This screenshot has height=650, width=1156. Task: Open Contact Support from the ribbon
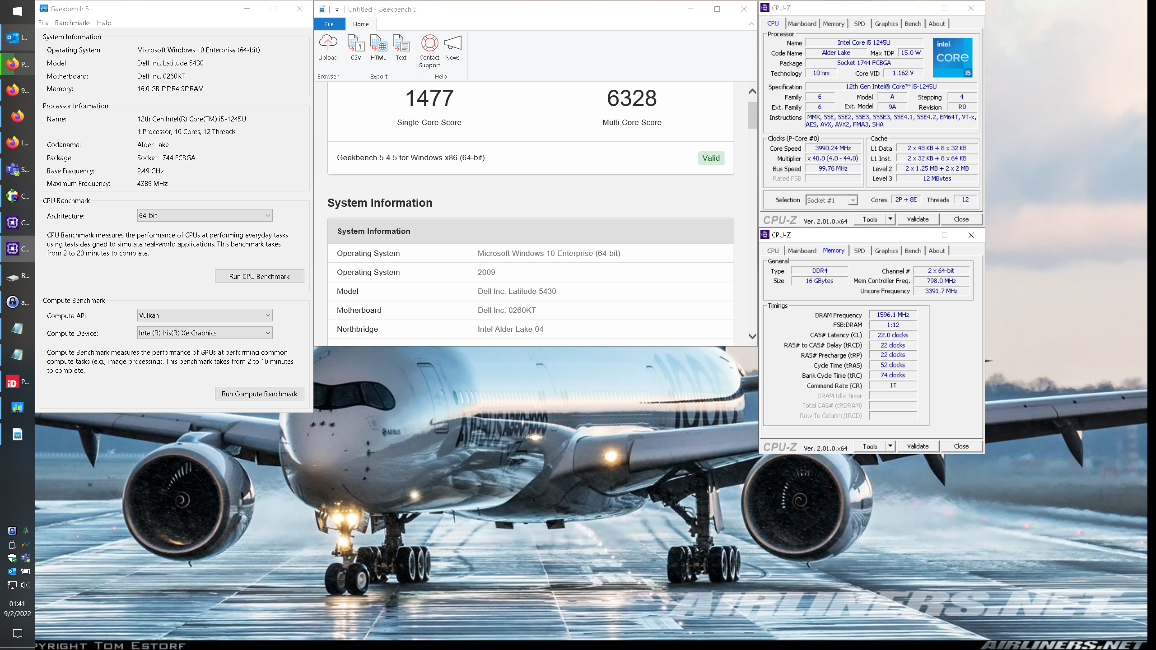pyautogui.click(x=429, y=51)
